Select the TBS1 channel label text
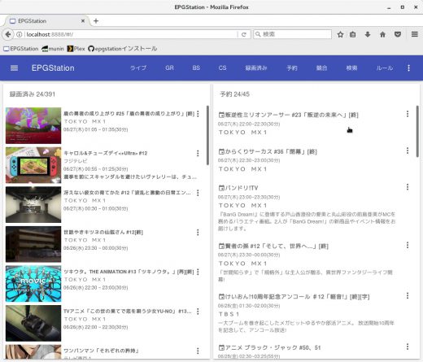 coord(229,314)
